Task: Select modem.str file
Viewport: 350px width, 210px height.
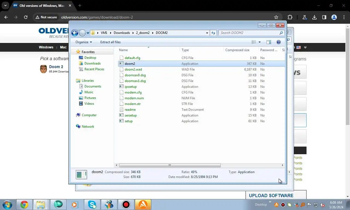Action: [x=132, y=104]
